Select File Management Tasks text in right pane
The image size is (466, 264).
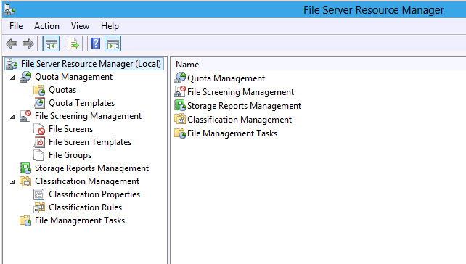(x=232, y=133)
